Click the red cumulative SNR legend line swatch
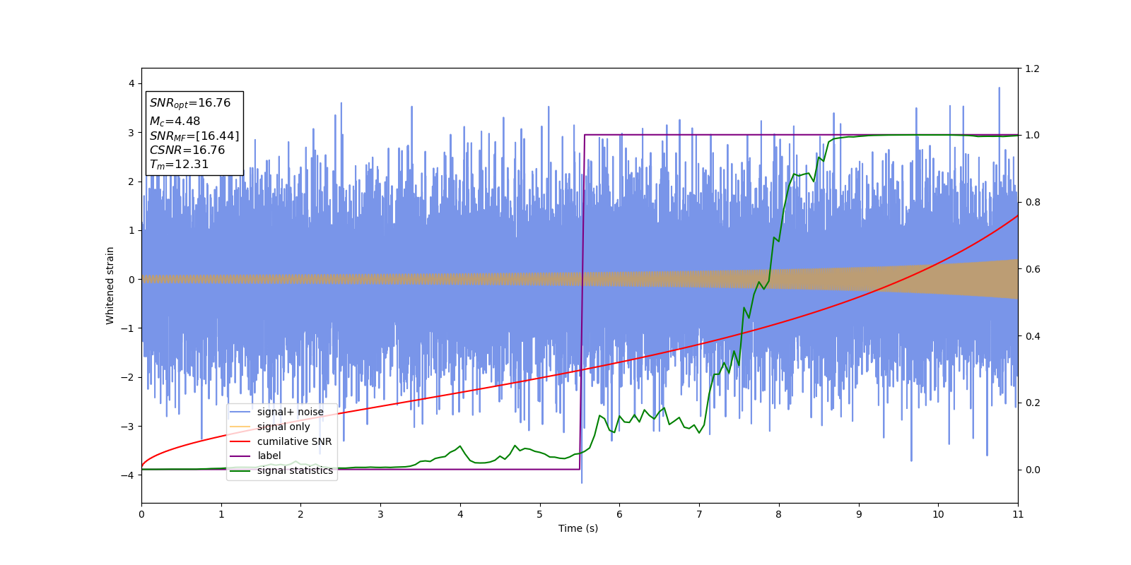The height and width of the screenshot is (565, 1131). pos(240,441)
